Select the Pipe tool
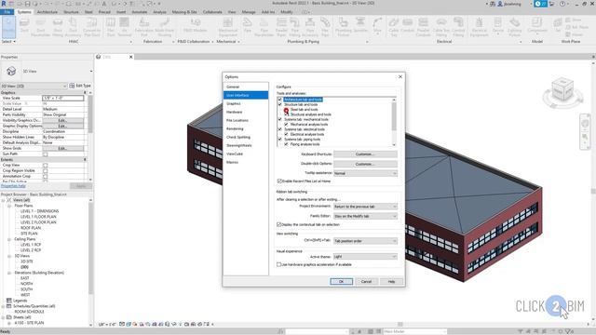 click(x=248, y=25)
